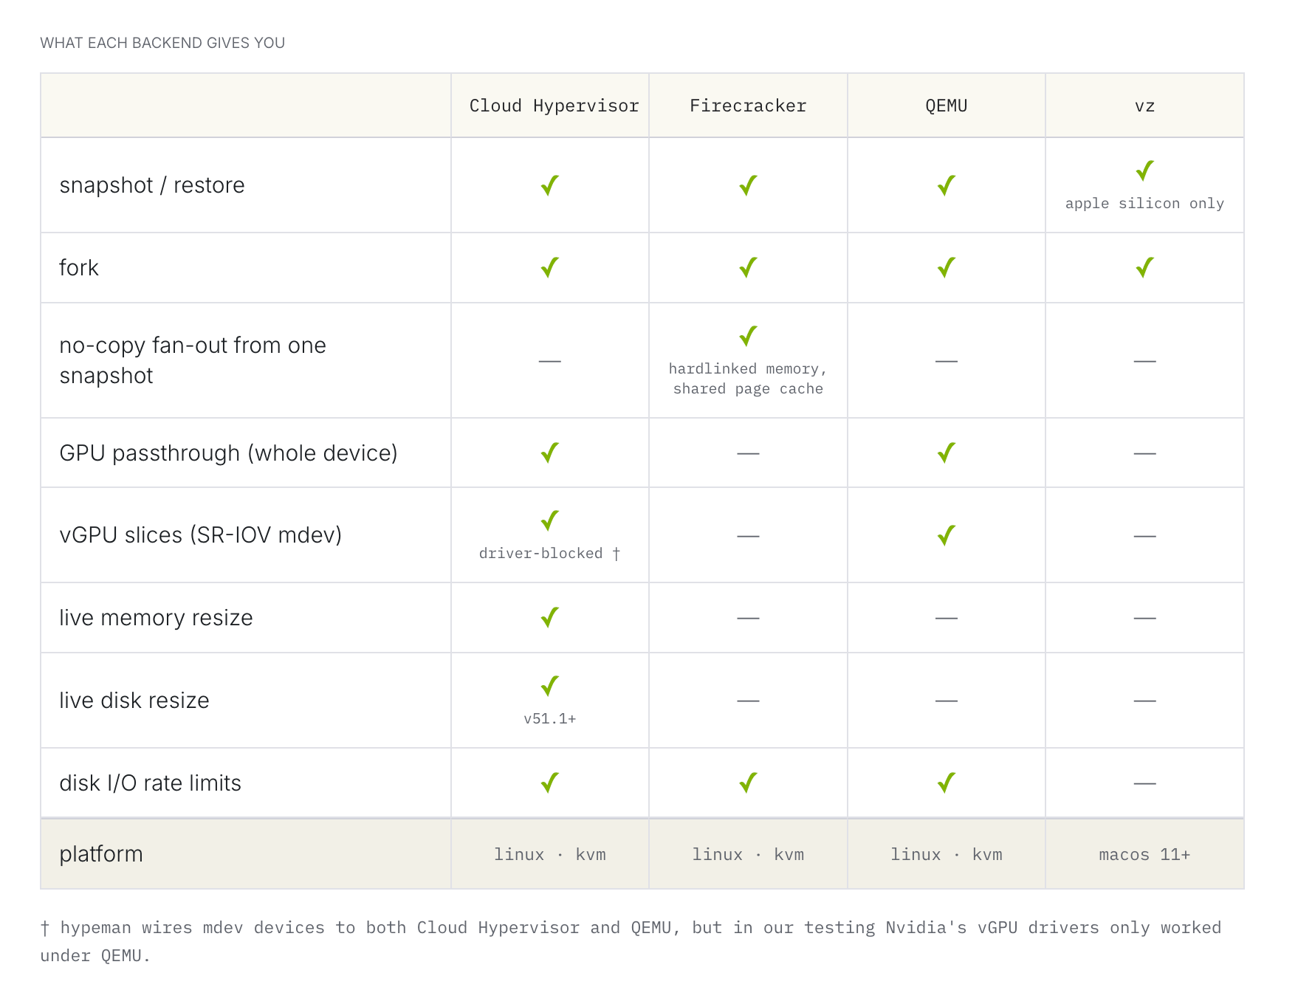Viewport: 1298px width, 1004px height.
Task: Select the "live memory resize" row label
Action: coord(156,617)
